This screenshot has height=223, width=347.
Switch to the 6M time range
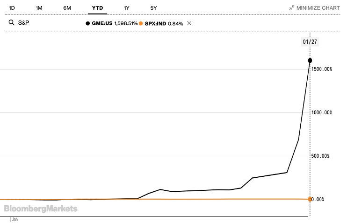(67, 8)
